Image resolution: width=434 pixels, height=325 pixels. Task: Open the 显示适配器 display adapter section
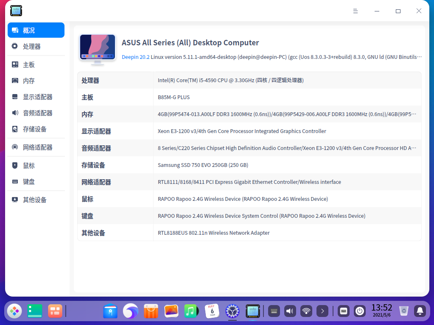(x=36, y=97)
